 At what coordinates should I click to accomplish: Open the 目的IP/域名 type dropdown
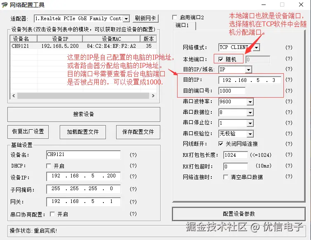tap(248, 70)
